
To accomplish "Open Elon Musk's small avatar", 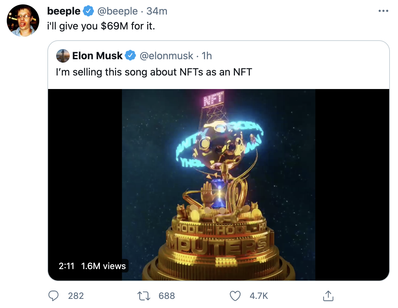I will 63,56.
